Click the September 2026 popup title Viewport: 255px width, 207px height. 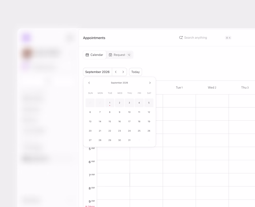tap(119, 83)
